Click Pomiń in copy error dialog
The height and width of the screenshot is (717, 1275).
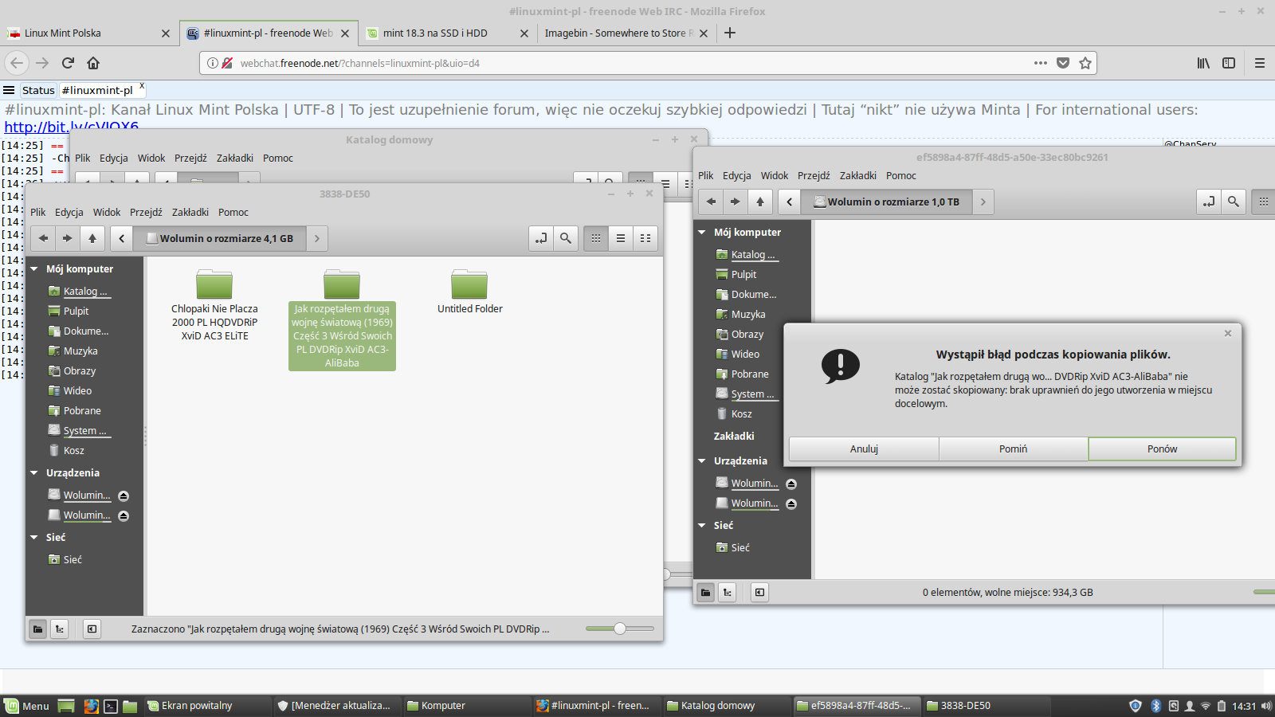[1014, 449]
